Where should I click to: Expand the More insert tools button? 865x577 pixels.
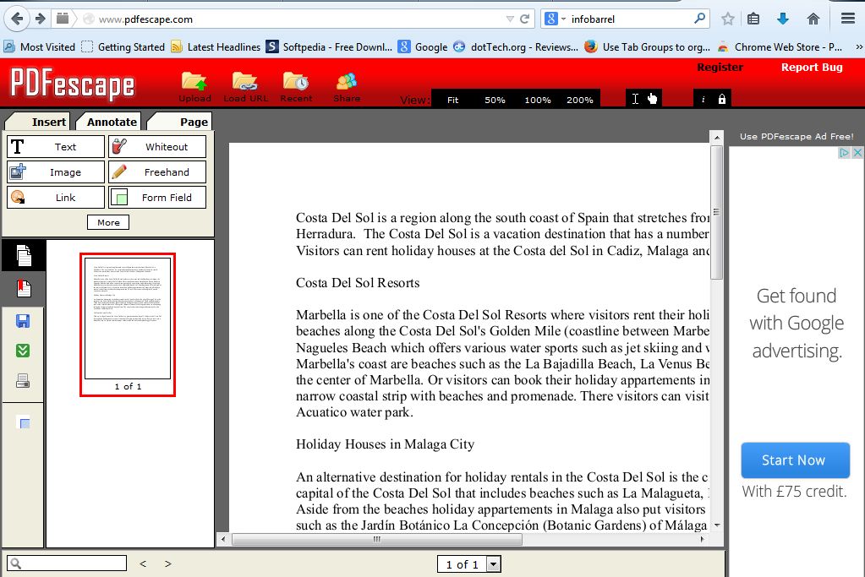(x=108, y=223)
